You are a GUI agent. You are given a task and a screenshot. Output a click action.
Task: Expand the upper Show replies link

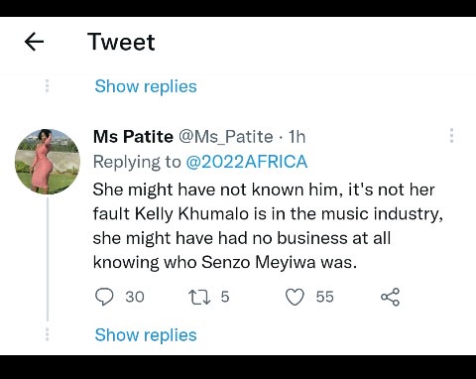point(146,86)
